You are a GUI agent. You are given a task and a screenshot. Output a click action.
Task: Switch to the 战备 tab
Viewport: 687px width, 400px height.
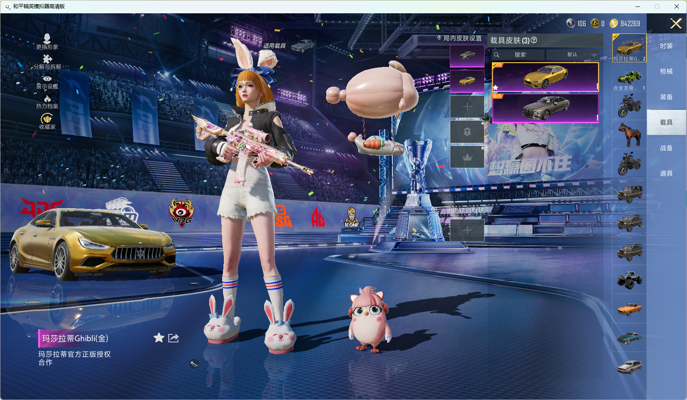[666, 148]
